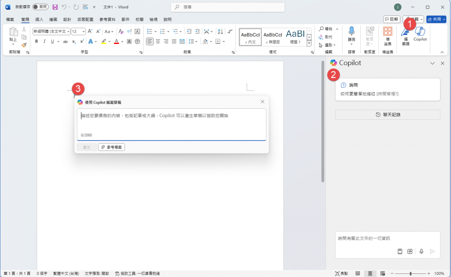Viewport: 451px width, 277px height.
Task: Open the Design (設計) tab
Action: pyautogui.click(x=67, y=19)
